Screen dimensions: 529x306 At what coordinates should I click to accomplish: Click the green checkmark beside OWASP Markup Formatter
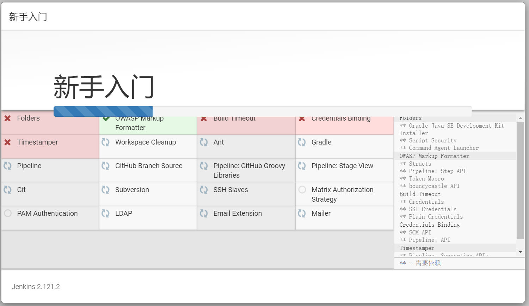106,119
